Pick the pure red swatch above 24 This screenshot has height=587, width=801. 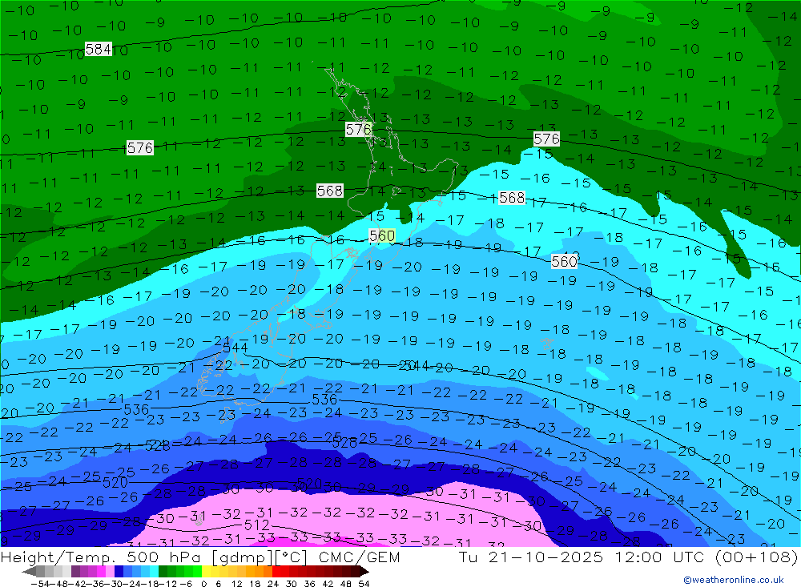click(x=276, y=571)
